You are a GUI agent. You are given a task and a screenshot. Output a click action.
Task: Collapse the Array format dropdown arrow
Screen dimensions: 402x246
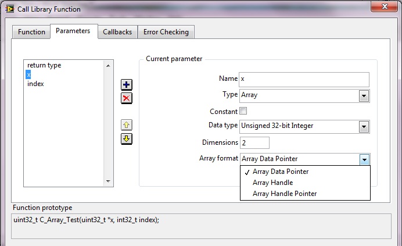[364, 159]
